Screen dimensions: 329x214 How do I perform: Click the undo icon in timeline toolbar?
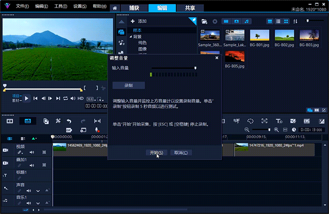click(69, 121)
